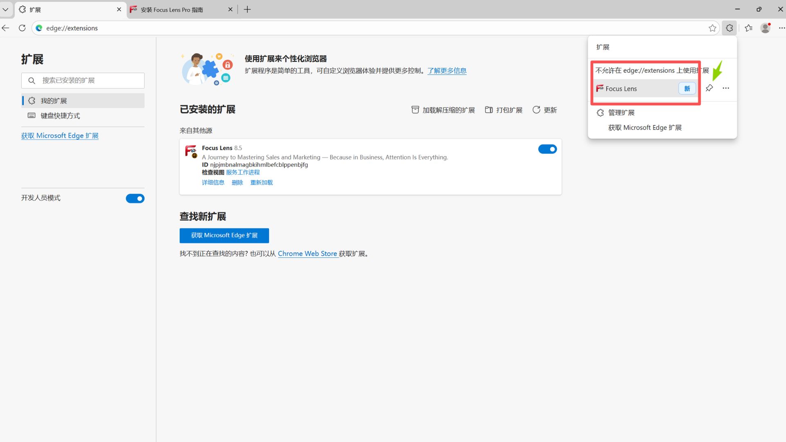Open the Chrome Web Store link
786x442 pixels.
[x=307, y=253]
